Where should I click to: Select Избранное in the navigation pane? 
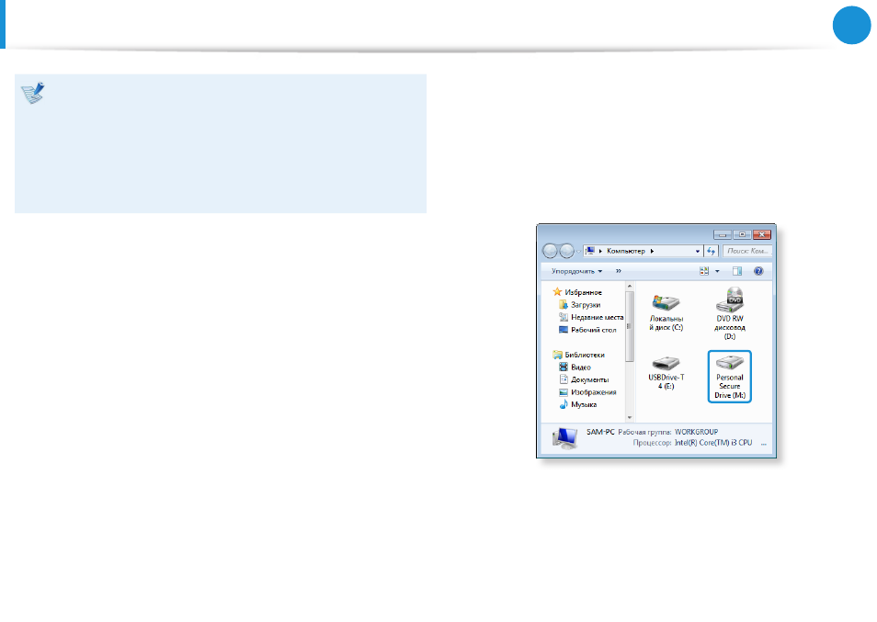(577, 292)
